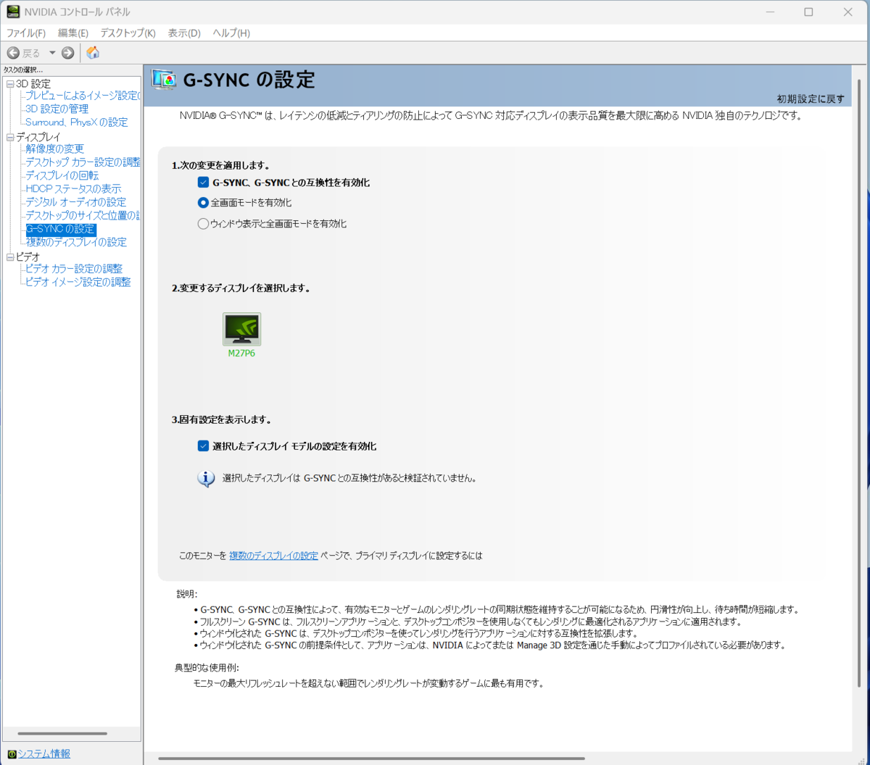Open デスクトップ カラー設定の調整 tree item
870x765 pixels.
(x=83, y=162)
